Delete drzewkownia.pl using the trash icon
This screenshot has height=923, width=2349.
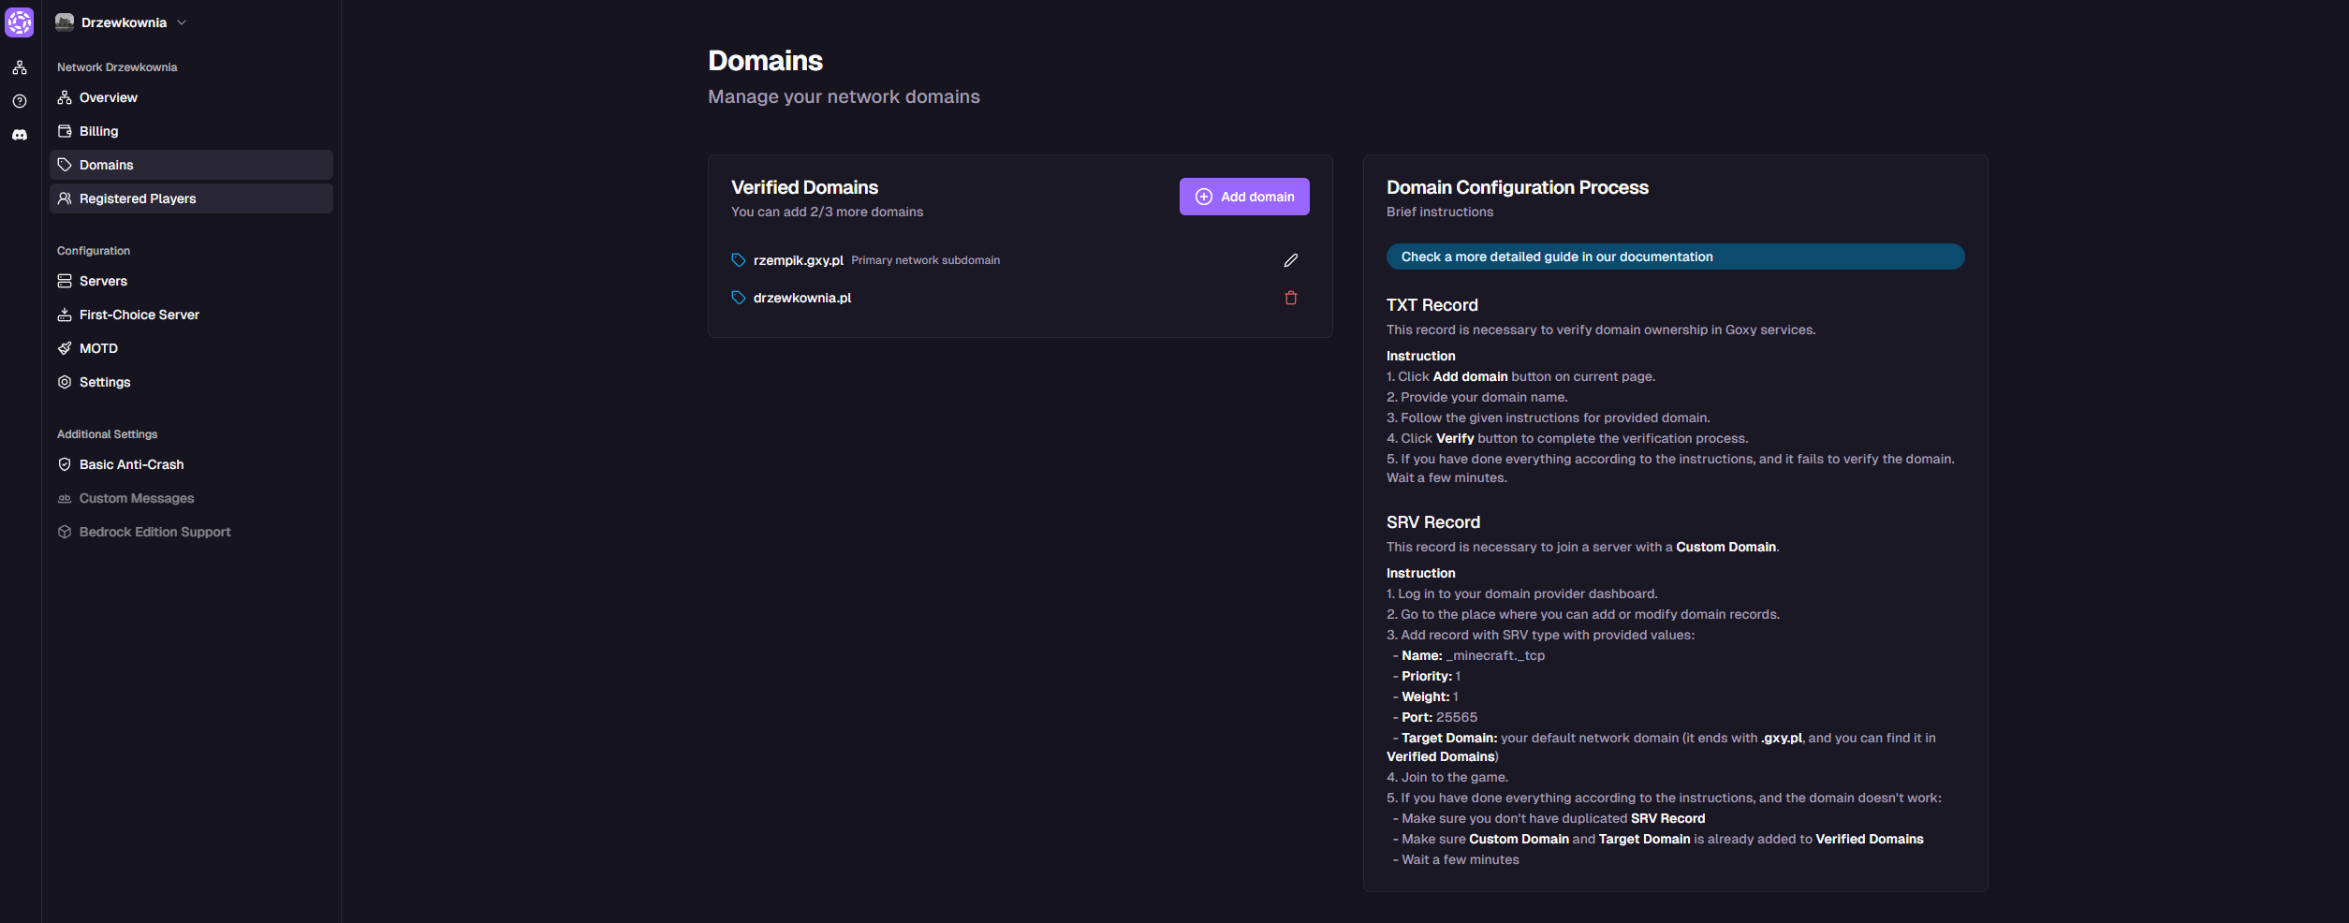pyautogui.click(x=1290, y=298)
